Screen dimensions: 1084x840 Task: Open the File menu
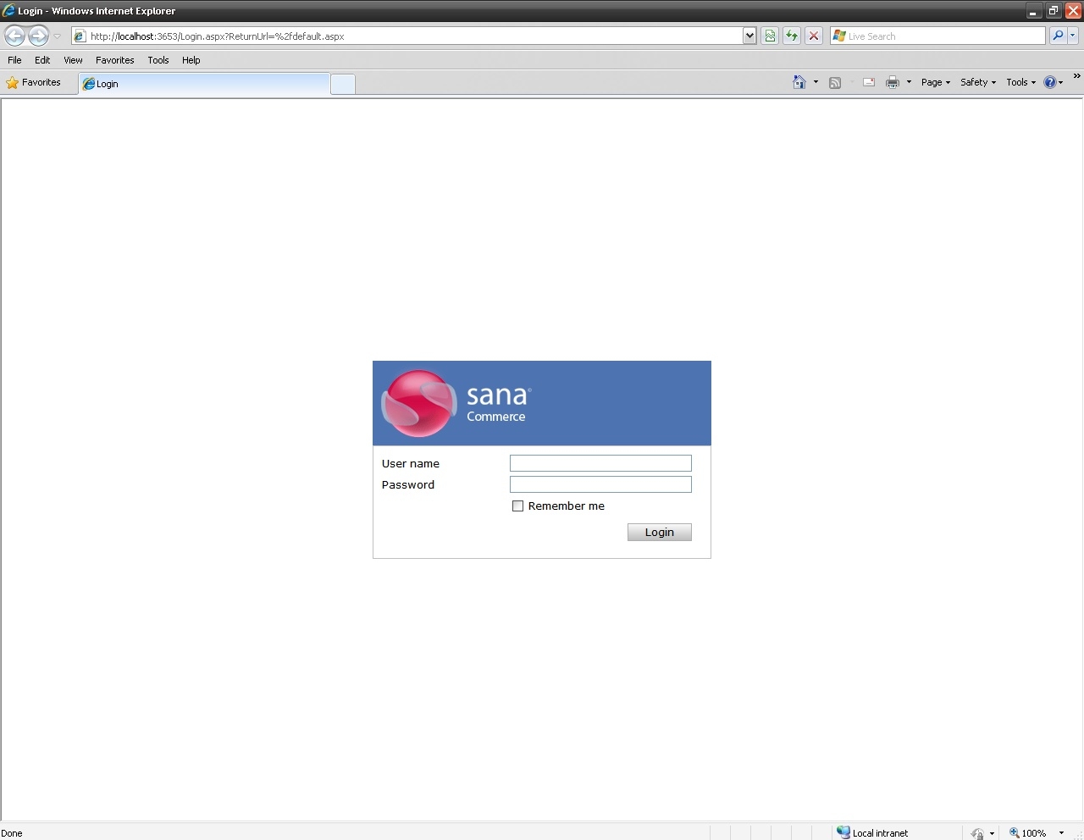click(x=14, y=60)
